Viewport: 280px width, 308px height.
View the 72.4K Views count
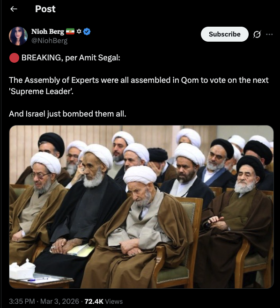pos(103,301)
